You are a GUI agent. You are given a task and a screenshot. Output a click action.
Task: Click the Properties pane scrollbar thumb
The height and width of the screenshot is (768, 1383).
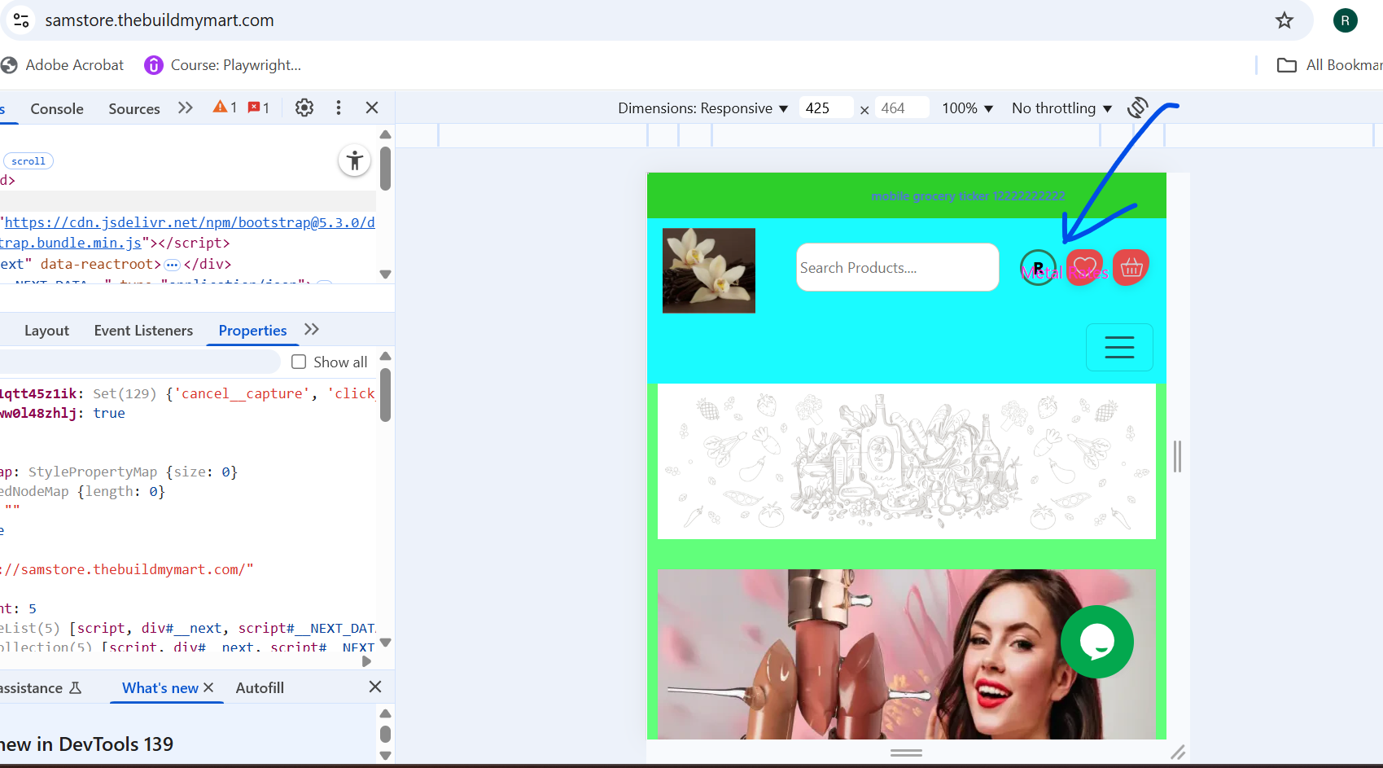point(386,395)
